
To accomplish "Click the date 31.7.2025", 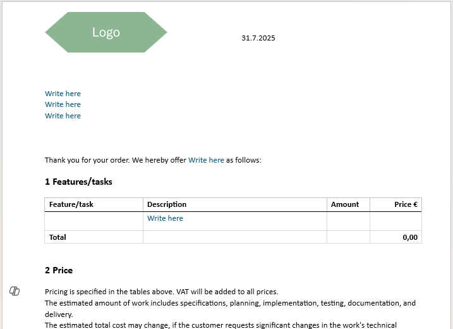I will point(258,38).
